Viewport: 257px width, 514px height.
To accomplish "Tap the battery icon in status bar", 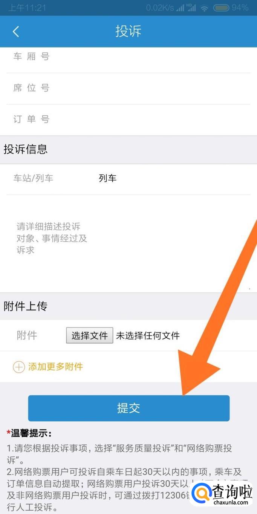I will point(221,8).
